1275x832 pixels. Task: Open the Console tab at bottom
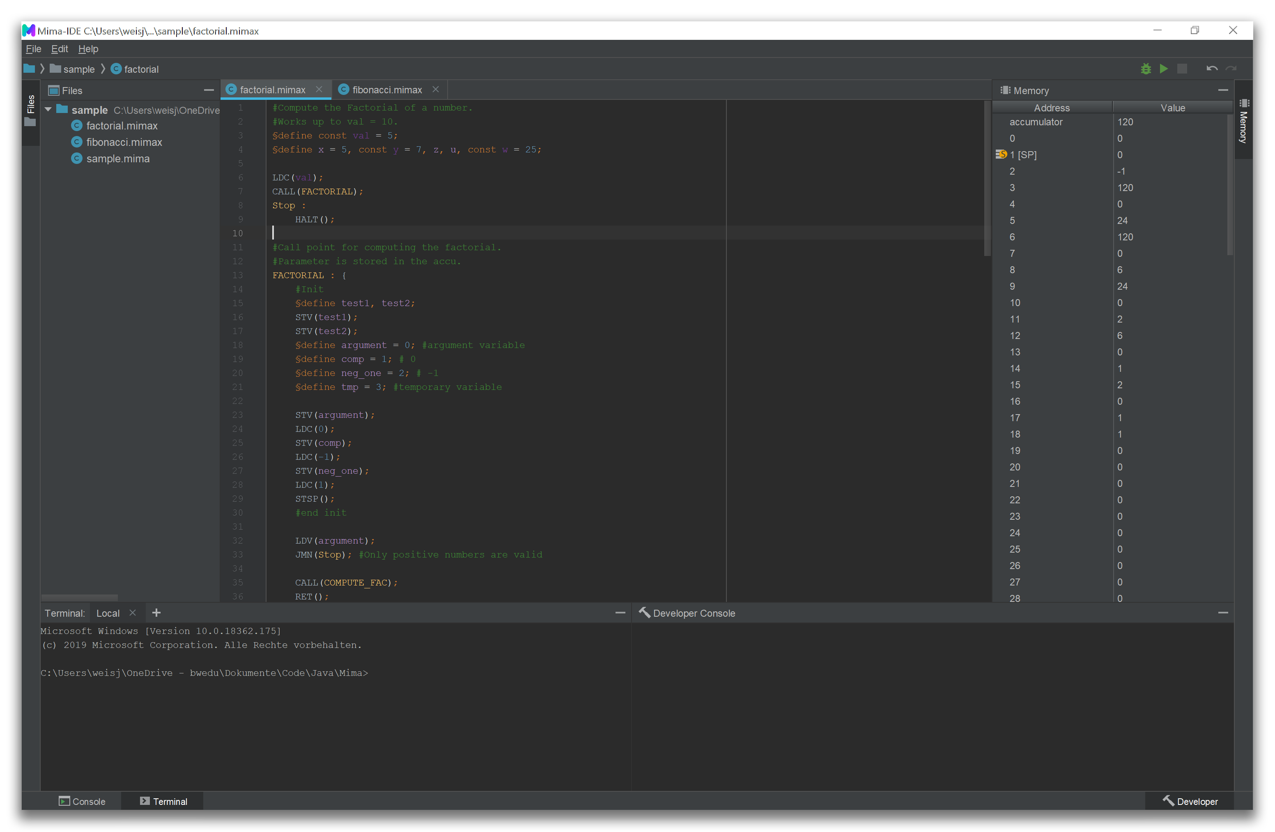click(82, 802)
